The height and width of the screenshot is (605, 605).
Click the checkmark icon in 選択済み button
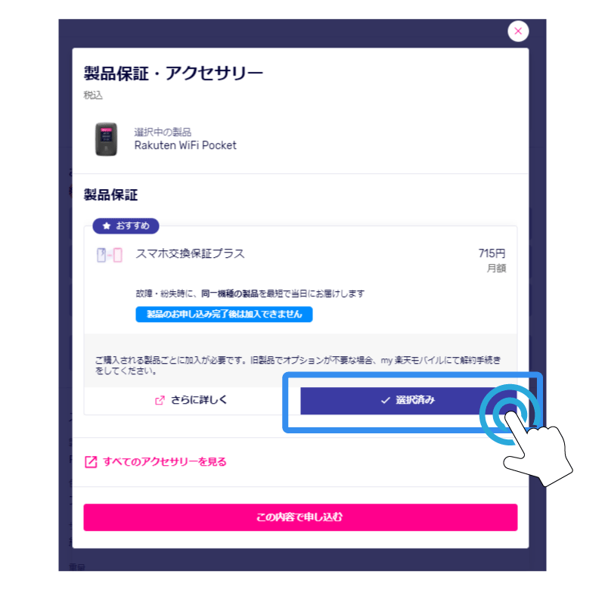tap(386, 401)
